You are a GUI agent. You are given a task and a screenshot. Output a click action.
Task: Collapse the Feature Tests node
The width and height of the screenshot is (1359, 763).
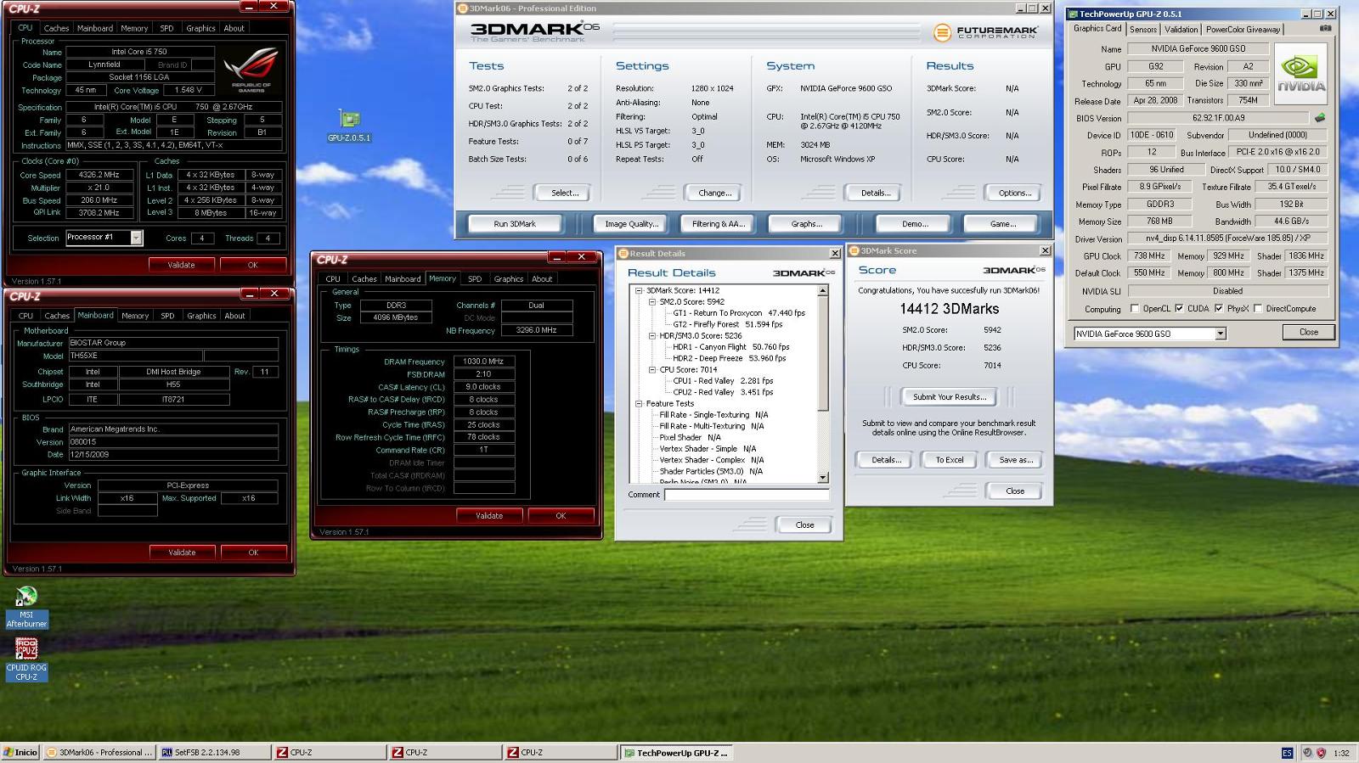(639, 403)
